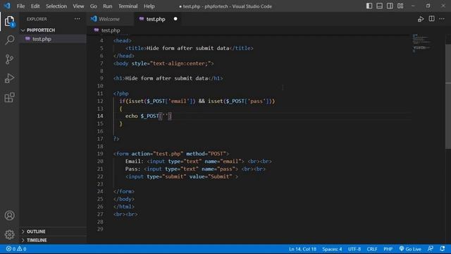Screen dimensions: 451x254
Task: Open the Manage gear menu
Action: coord(9,234)
